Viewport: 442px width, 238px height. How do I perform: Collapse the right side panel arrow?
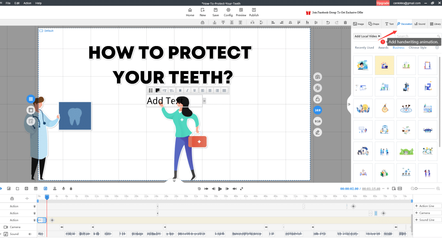click(349, 104)
